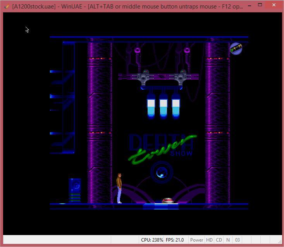Click the silver disc on the floor platform
This screenshot has width=284, height=247.
pos(168,201)
